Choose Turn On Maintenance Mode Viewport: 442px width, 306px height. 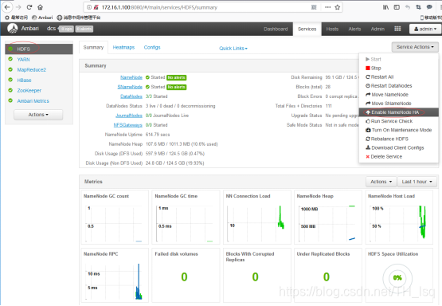pyautogui.click(x=398, y=130)
